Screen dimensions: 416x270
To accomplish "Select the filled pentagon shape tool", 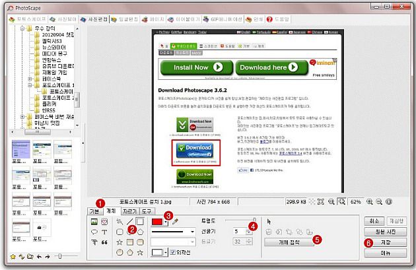I will pos(129,252).
